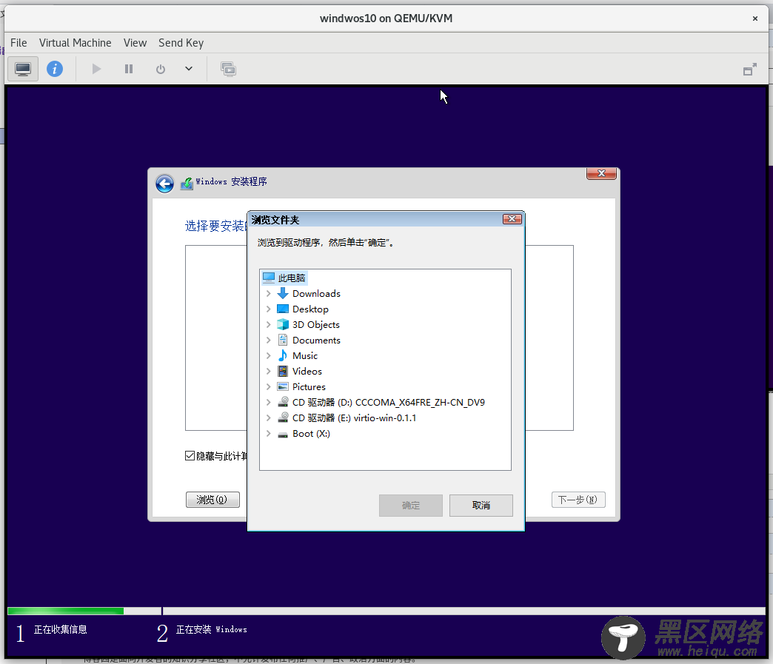Power on the virtual machine play button
Image resolution: width=773 pixels, height=664 pixels.
(x=96, y=69)
